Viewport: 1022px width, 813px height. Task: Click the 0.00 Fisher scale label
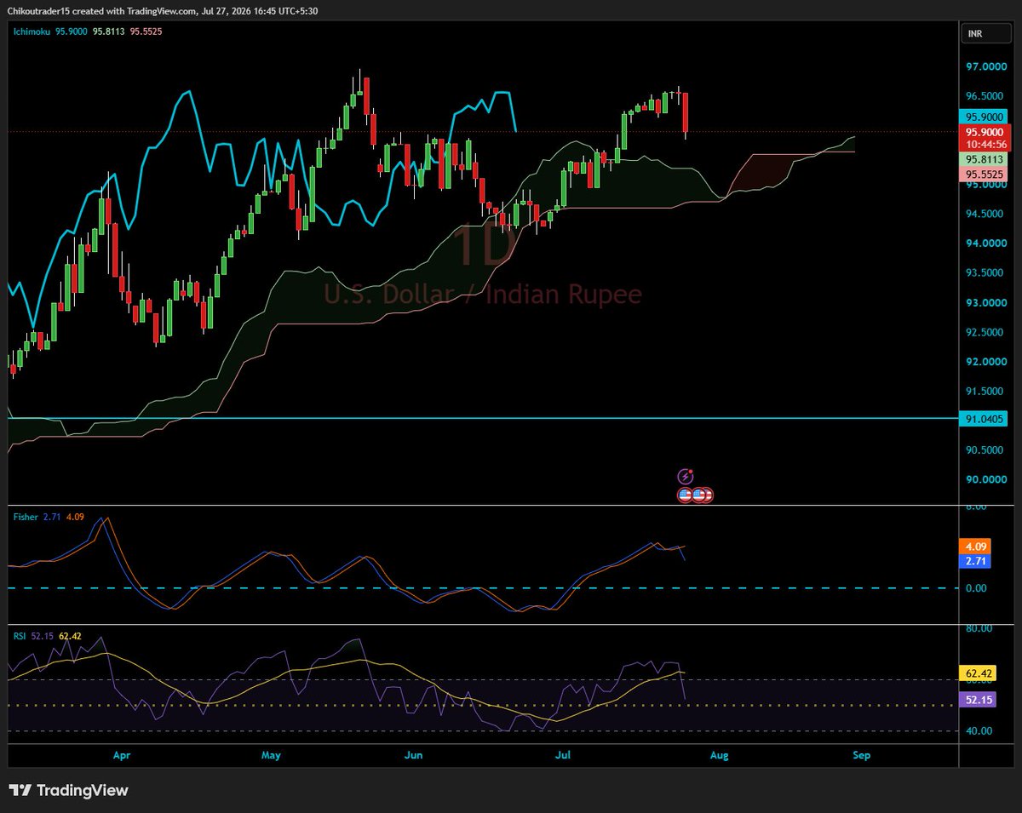click(x=975, y=588)
